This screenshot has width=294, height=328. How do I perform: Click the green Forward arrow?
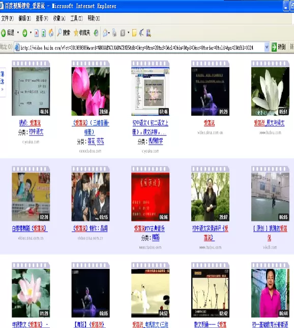(x=24, y=33)
